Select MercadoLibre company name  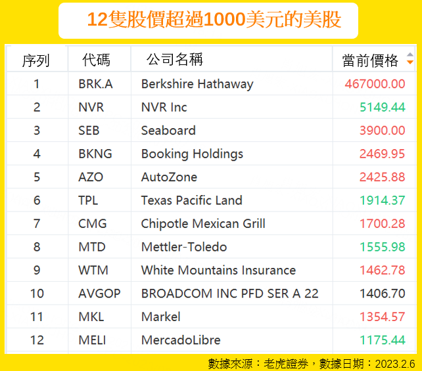pyautogui.click(x=181, y=340)
